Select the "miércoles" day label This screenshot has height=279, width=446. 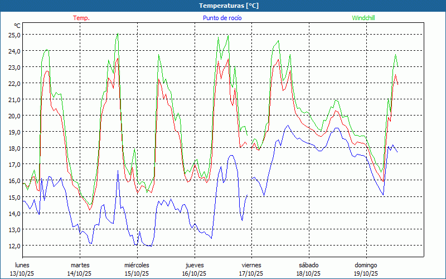[137, 265]
